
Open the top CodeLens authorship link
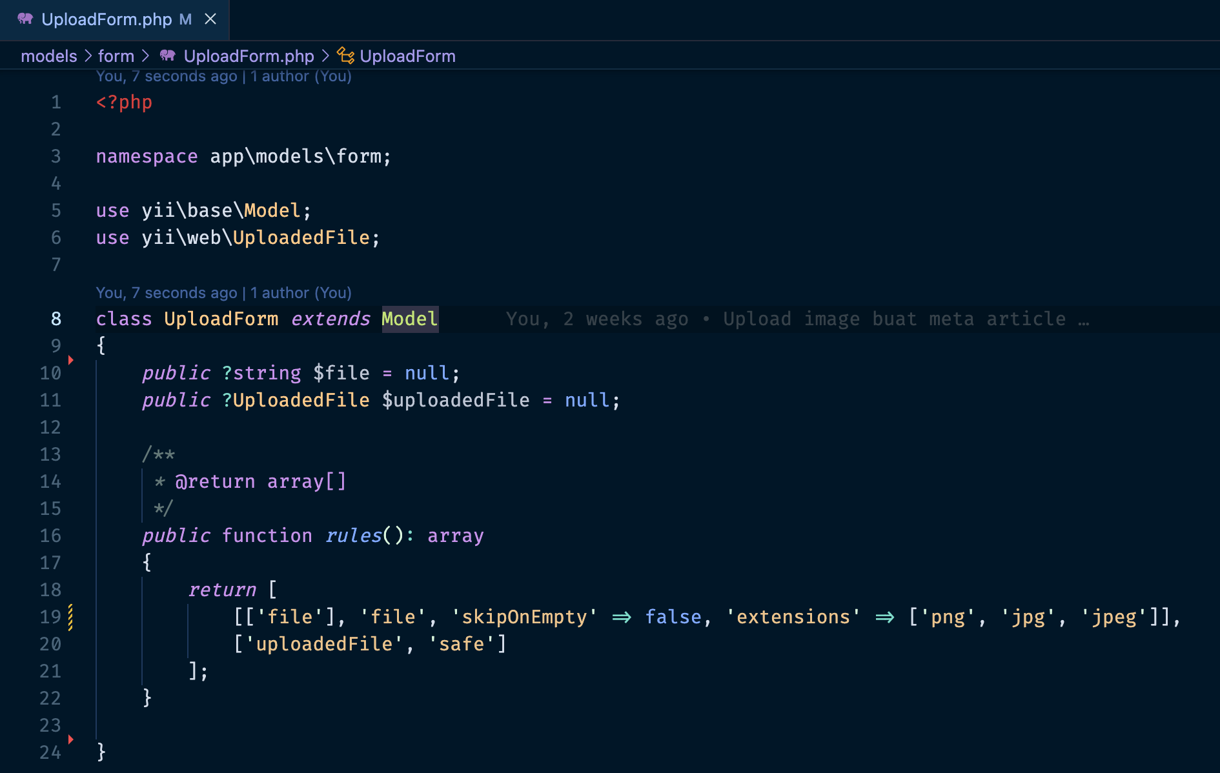(x=224, y=76)
